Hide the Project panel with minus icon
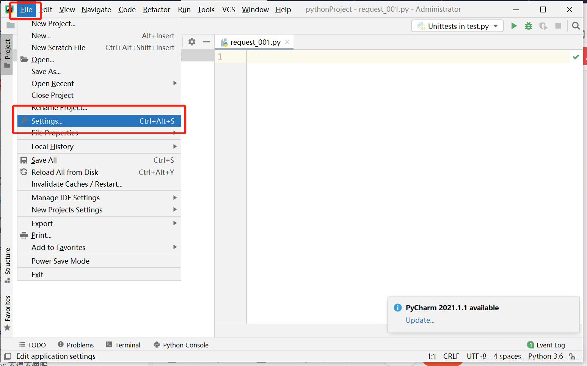Image resolution: width=587 pixels, height=366 pixels. [207, 42]
